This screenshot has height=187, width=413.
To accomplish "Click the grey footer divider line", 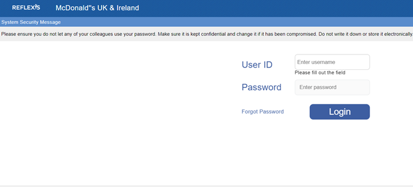I will pyautogui.click(x=206, y=186).
